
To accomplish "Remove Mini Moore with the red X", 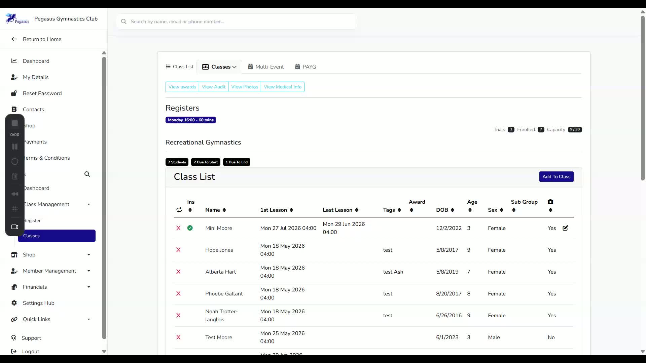I will click(178, 228).
